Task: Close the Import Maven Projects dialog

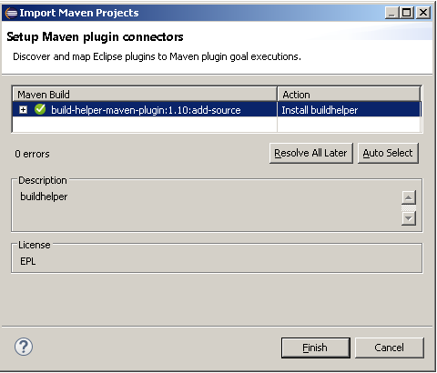Action: click(x=423, y=13)
